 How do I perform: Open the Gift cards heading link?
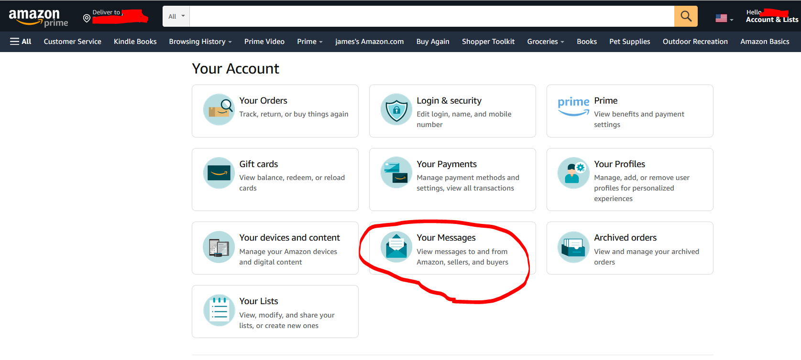(x=258, y=164)
